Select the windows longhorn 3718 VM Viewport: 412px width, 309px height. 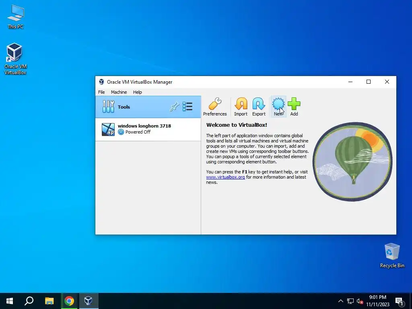click(148, 129)
